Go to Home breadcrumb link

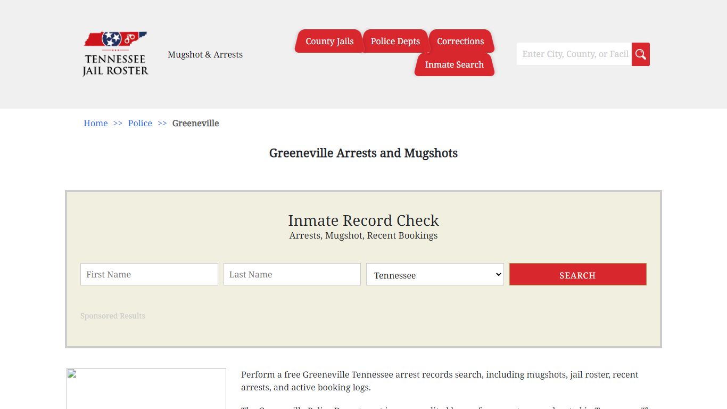tap(96, 123)
